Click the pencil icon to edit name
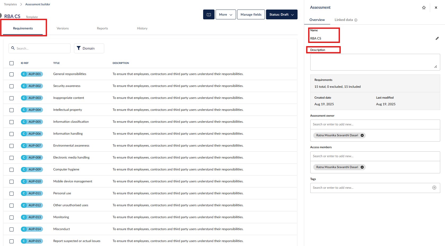Screen dimensions: 445x246 pos(437,38)
